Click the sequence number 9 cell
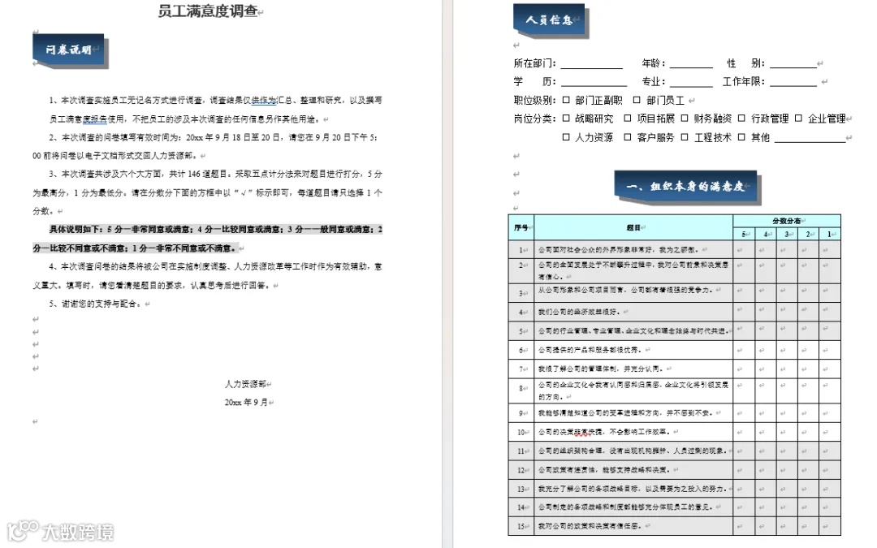877x548 pixels. 521,413
